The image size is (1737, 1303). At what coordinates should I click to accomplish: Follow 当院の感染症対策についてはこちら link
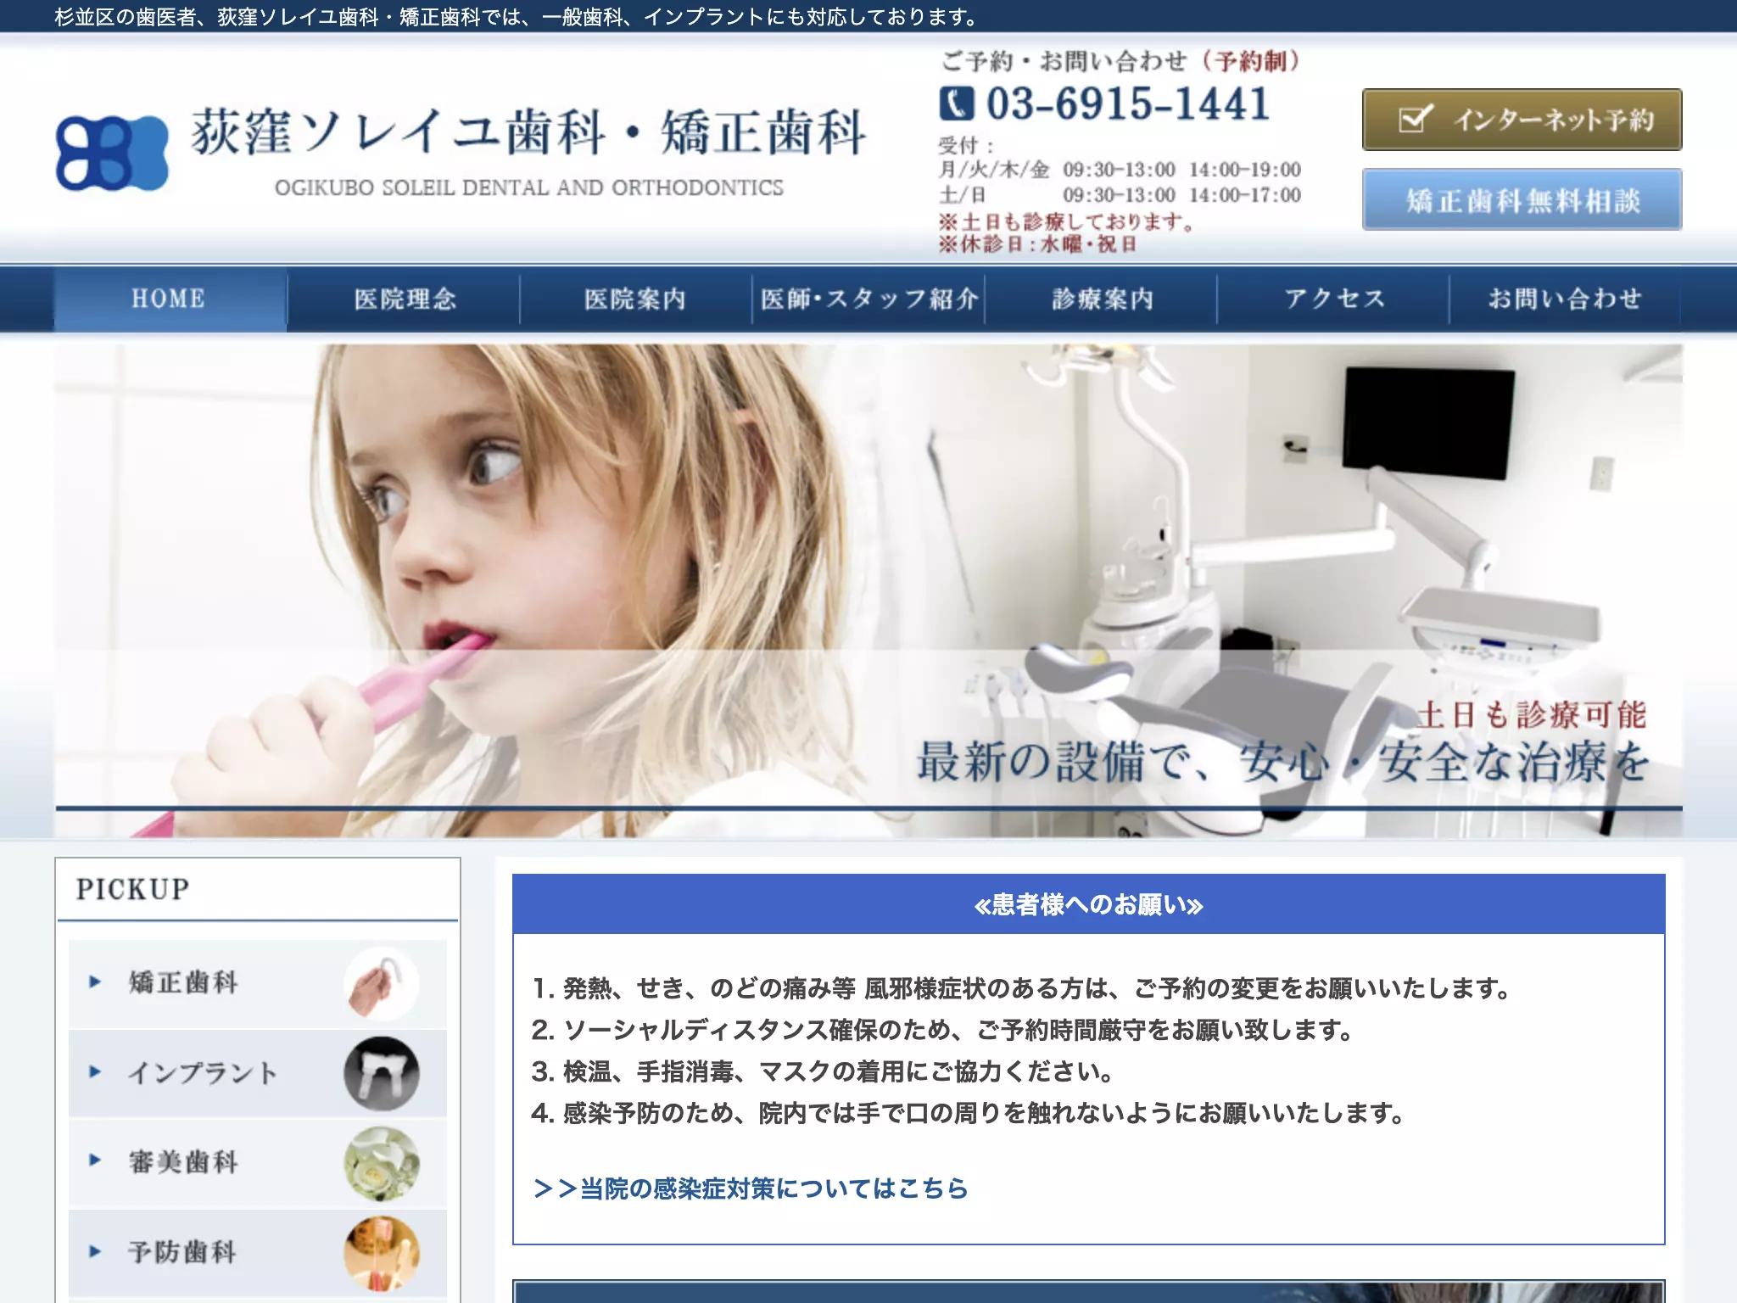tap(751, 1188)
